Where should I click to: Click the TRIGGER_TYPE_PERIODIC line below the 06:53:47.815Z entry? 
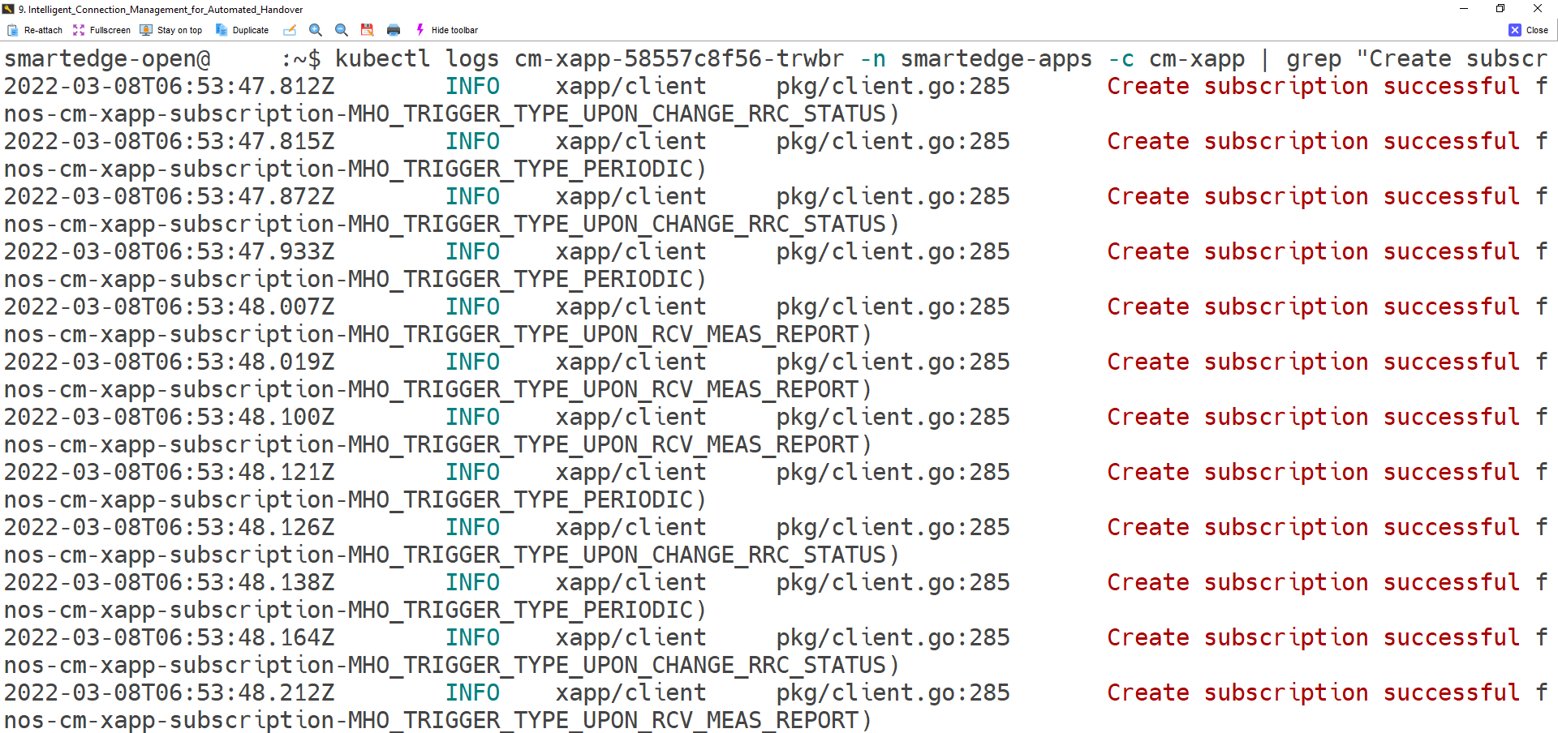coord(355,169)
